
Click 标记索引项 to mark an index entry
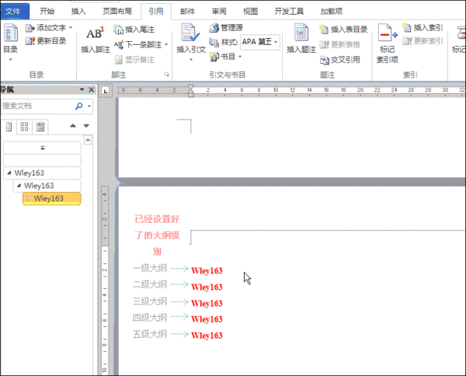click(388, 44)
